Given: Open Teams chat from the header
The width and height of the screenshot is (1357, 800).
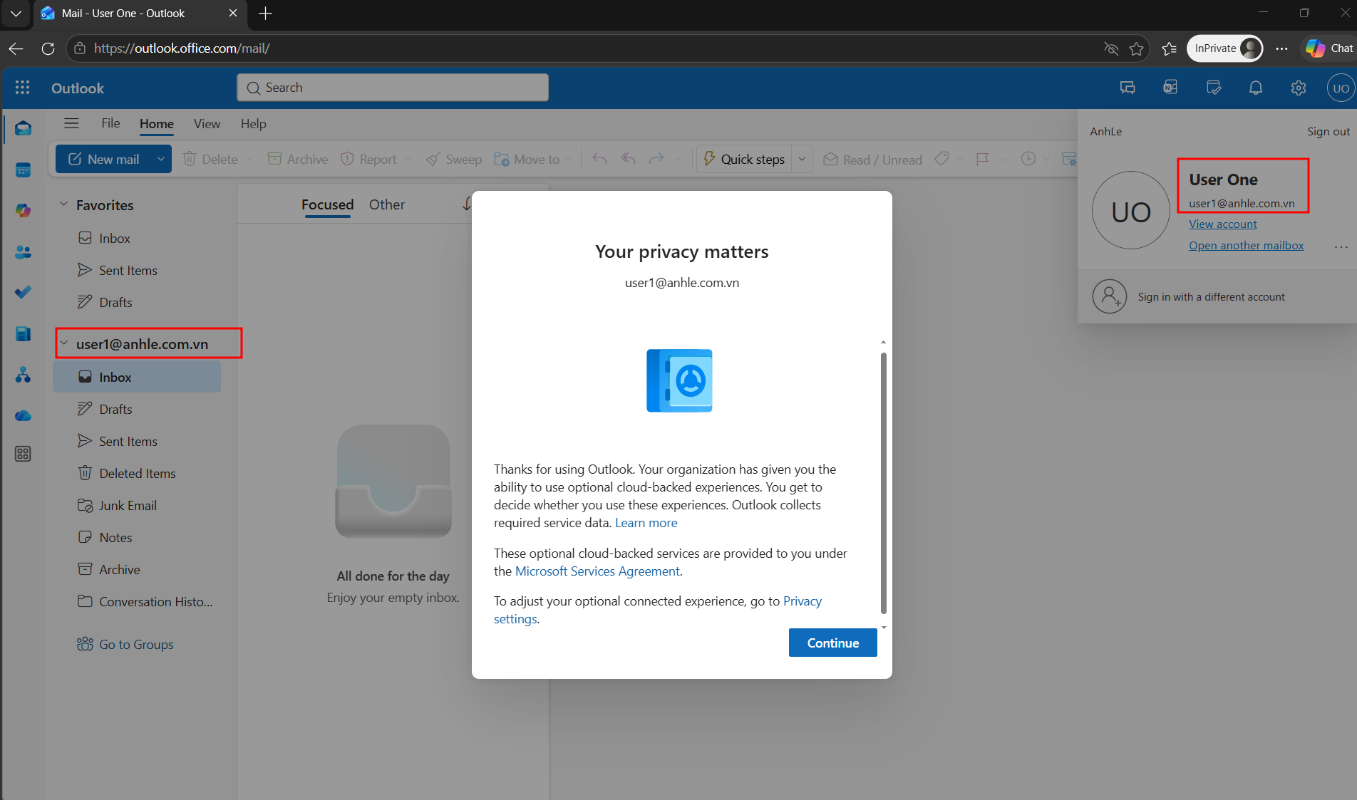Looking at the screenshot, I should point(1128,88).
